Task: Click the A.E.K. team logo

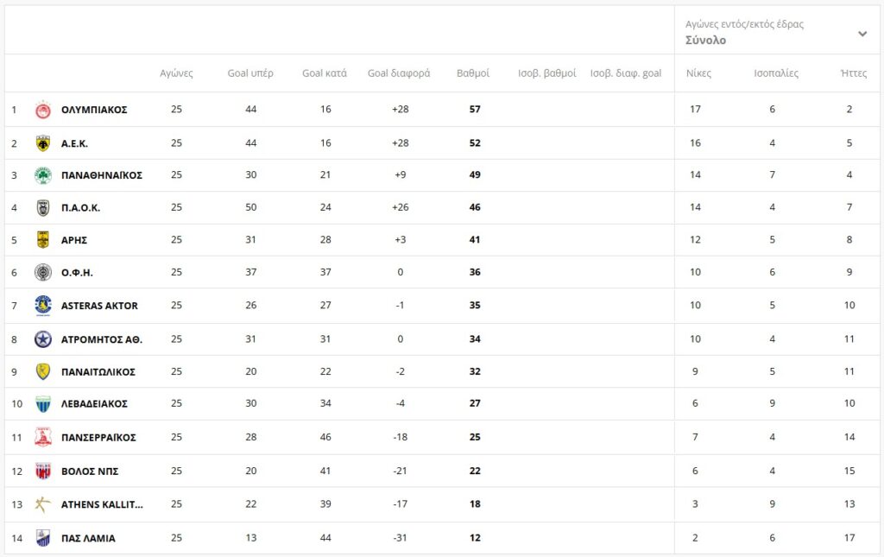Action: coord(43,143)
